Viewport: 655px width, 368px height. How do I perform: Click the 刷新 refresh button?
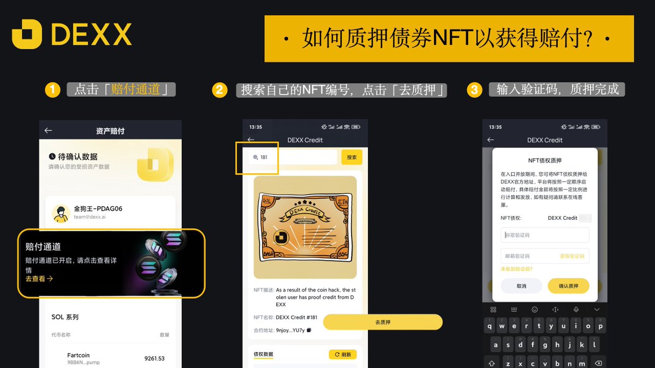point(343,354)
